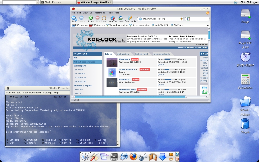Open the wallet organizer icon in the panel
259x162 pixels.
(153, 157)
